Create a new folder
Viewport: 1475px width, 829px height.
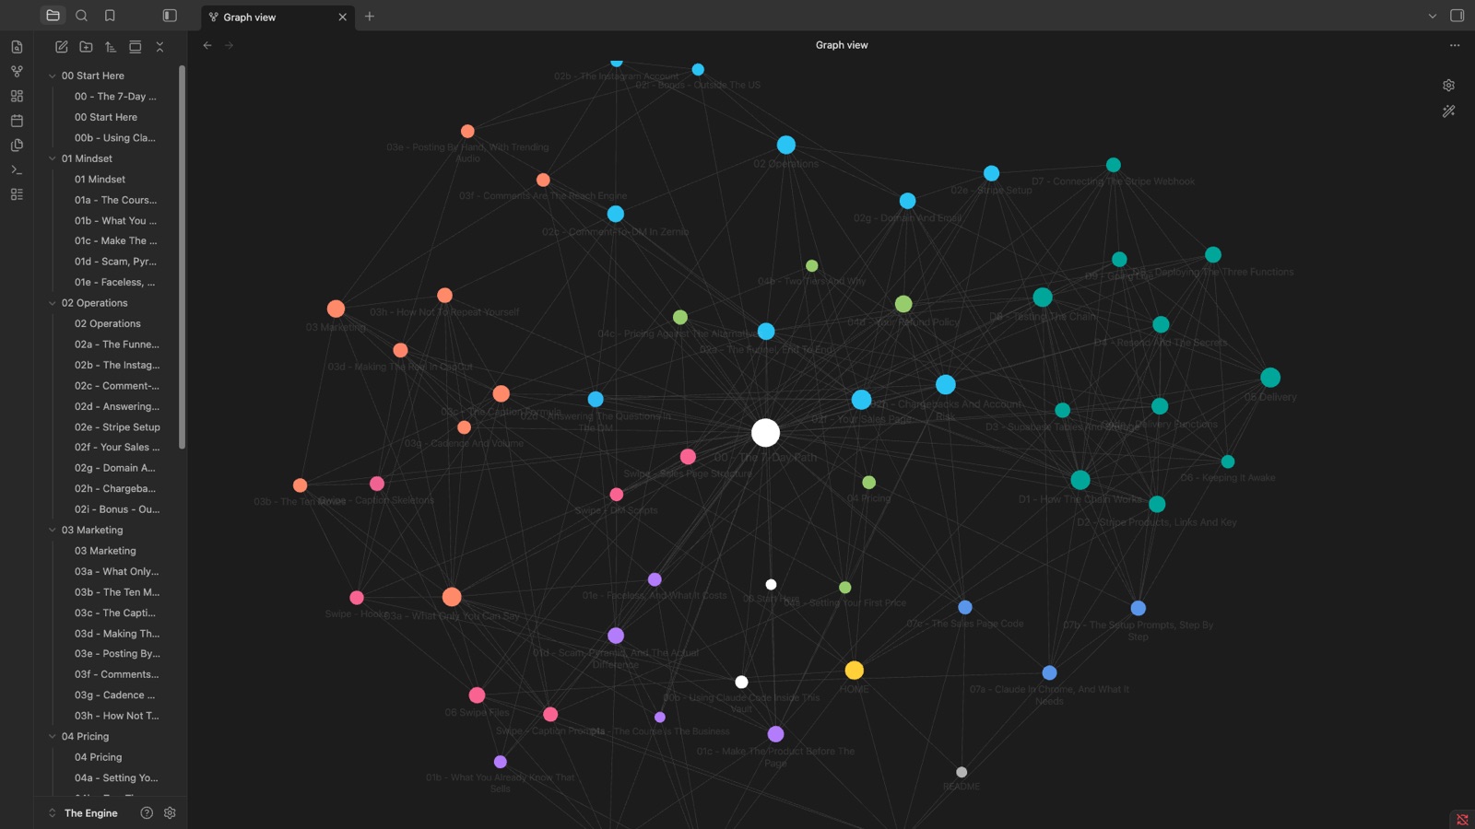pos(86,46)
